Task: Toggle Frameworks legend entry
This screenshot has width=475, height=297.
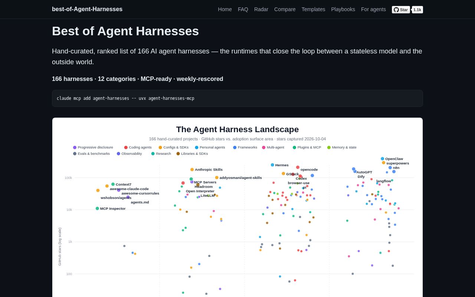Action: point(245,147)
